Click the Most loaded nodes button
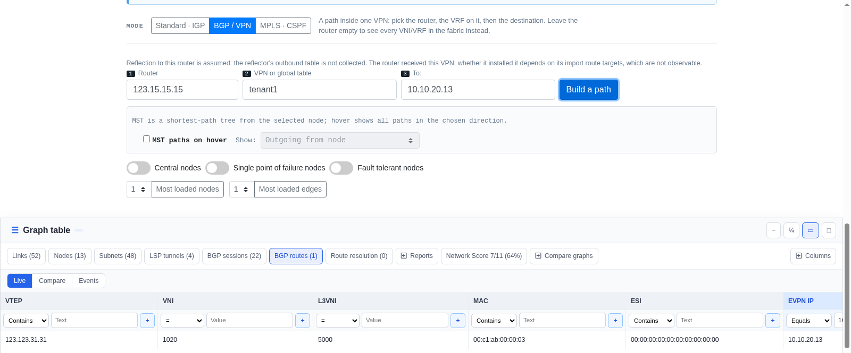 [188, 189]
